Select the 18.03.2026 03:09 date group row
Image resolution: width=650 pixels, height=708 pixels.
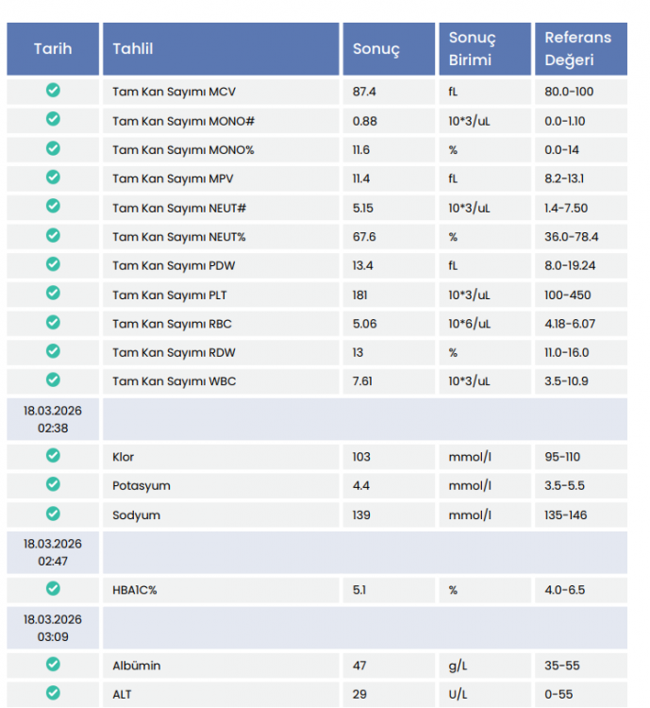[x=53, y=628]
